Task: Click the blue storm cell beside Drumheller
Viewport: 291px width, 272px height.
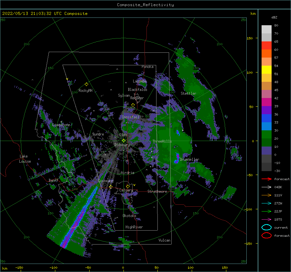Action: pos(177,158)
